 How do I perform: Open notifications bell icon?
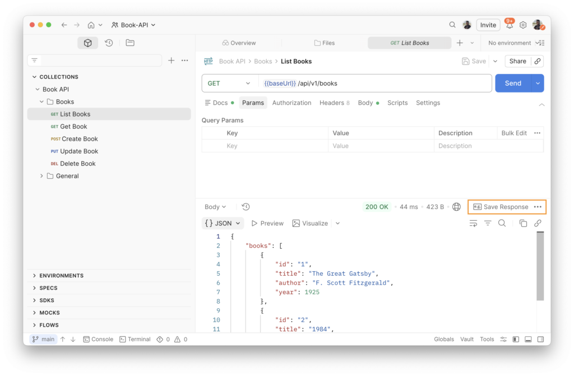tap(509, 24)
